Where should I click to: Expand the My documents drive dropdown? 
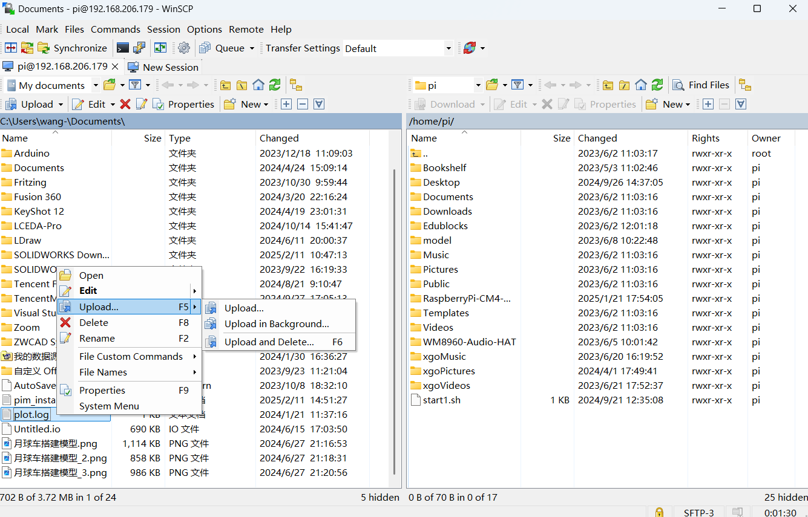tap(95, 85)
